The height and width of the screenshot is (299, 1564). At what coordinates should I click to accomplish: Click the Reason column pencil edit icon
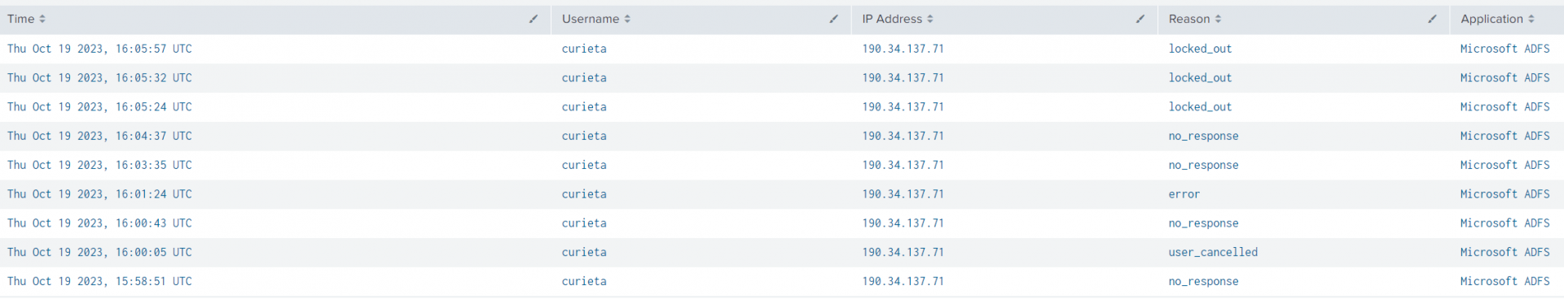coord(1432,19)
